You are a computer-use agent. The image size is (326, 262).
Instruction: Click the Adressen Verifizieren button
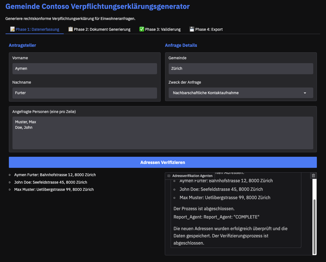pos(163,162)
